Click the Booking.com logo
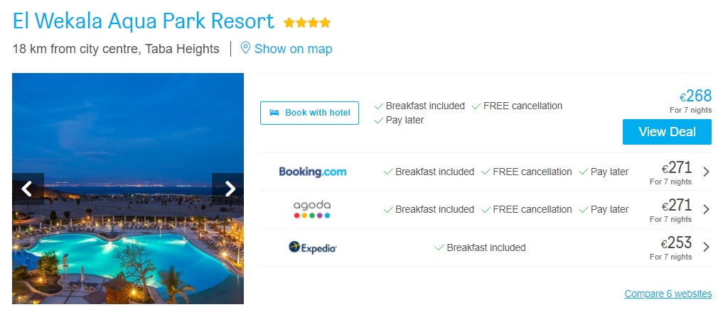The width and height of the screenshot is (723, 312). pyautogui.click(x=312, y=172)
